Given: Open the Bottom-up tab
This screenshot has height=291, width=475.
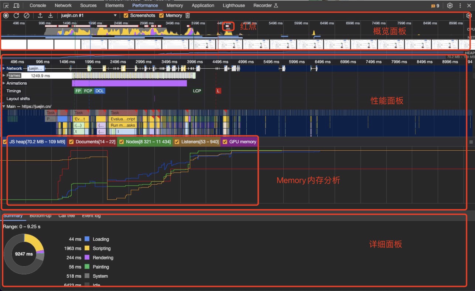Looking at the screenshot, I should pos(40,216).
